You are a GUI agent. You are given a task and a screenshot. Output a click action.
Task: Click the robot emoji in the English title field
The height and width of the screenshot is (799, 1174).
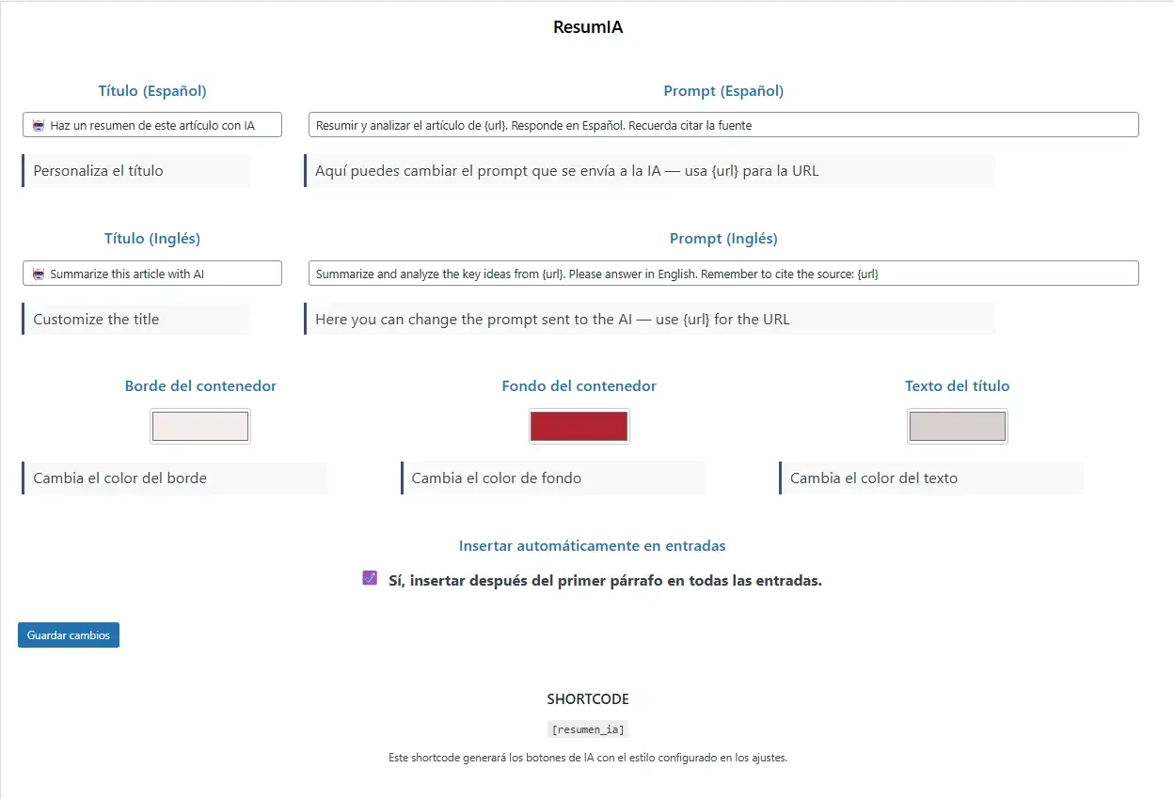39,274
